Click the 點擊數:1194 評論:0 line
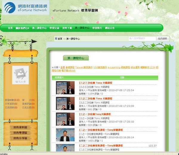The height and width of the screenshot is (155, 179). coord(91,94)
